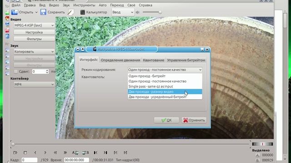
Task: Click video Настройка button
Action: pyautogui.click(x=34, y=32)
